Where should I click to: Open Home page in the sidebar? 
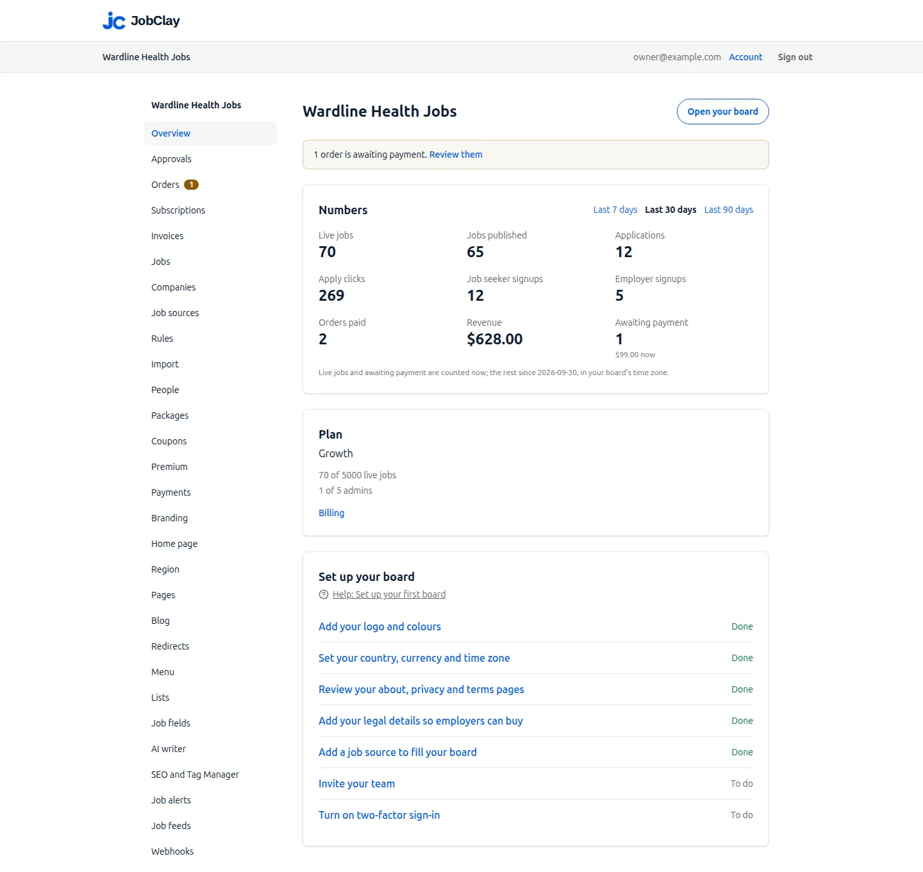(x=210, y=544)
